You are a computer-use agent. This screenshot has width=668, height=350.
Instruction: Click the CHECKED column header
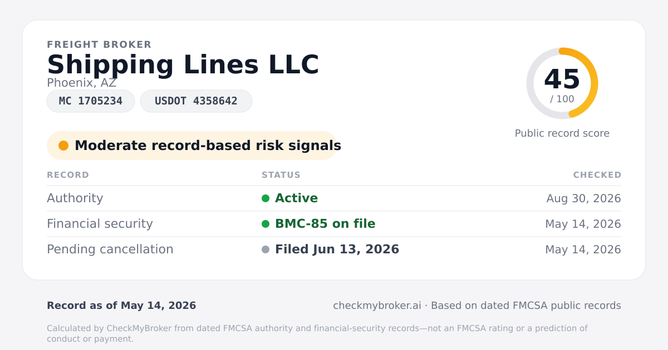(597, 175)
